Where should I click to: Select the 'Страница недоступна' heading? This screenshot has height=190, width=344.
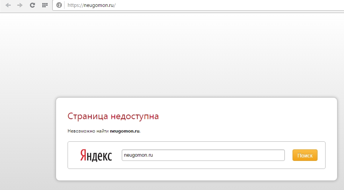point(113,116)
